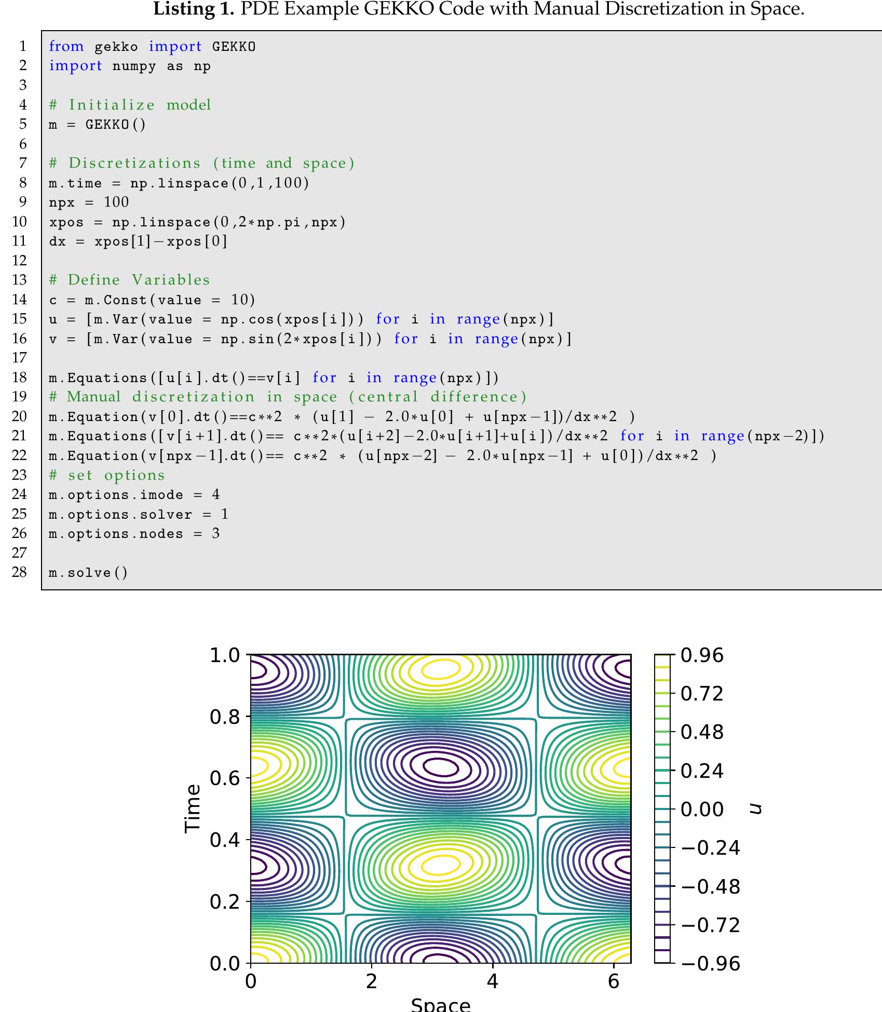Image resolution: width=882 pixels, height=1012 pixels.
Task: Click line 'm.time = np.linspace(0,1,100)'
Action: (179, 183)
